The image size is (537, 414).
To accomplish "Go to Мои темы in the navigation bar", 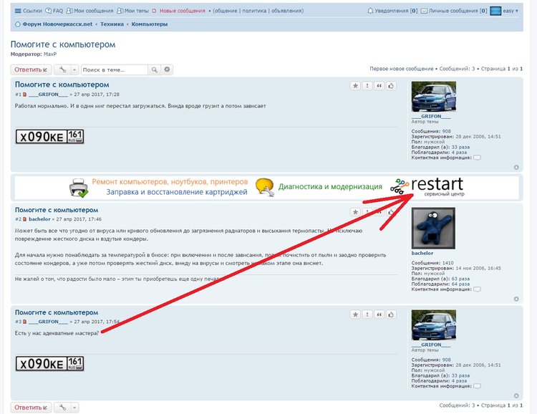I will coord(136,11).
